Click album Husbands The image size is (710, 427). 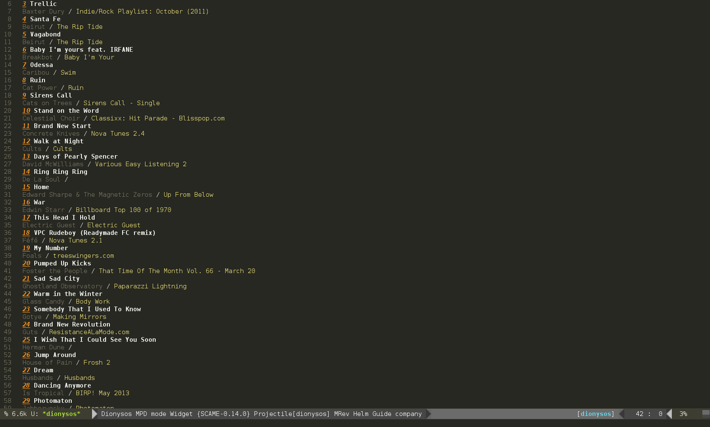80,378
